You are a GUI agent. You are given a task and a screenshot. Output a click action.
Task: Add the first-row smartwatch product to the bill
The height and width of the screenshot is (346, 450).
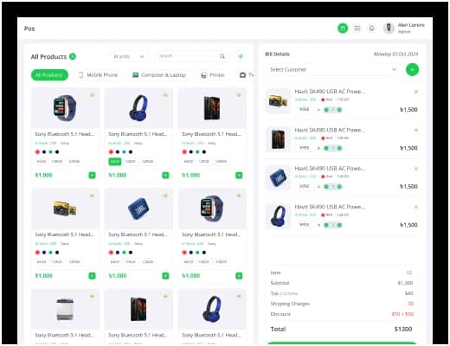[92, 175]
